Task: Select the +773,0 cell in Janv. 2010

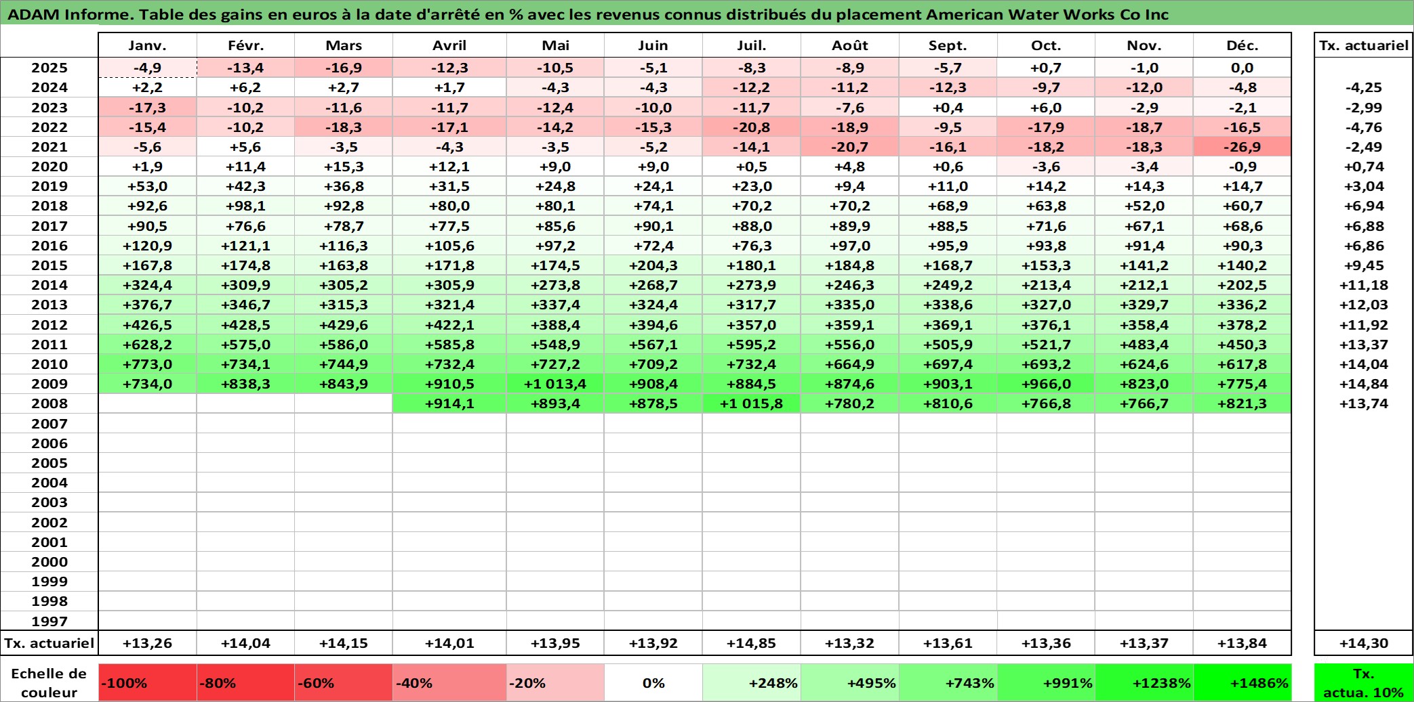Action: point(148,364)
